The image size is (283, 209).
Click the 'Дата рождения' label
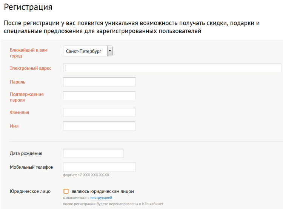coord(26,154)
